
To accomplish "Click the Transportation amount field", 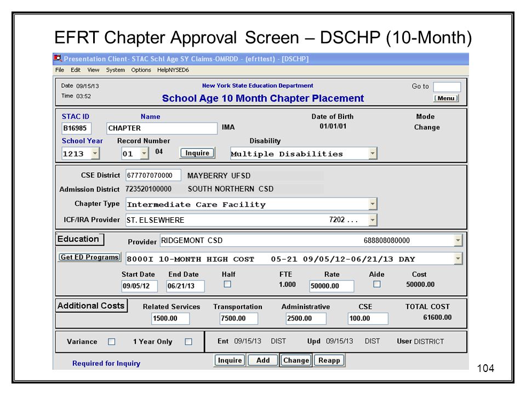I will (239, 318).
